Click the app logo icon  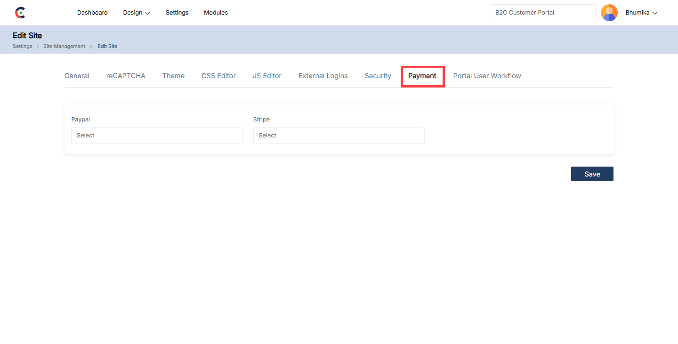coord(20,13)
